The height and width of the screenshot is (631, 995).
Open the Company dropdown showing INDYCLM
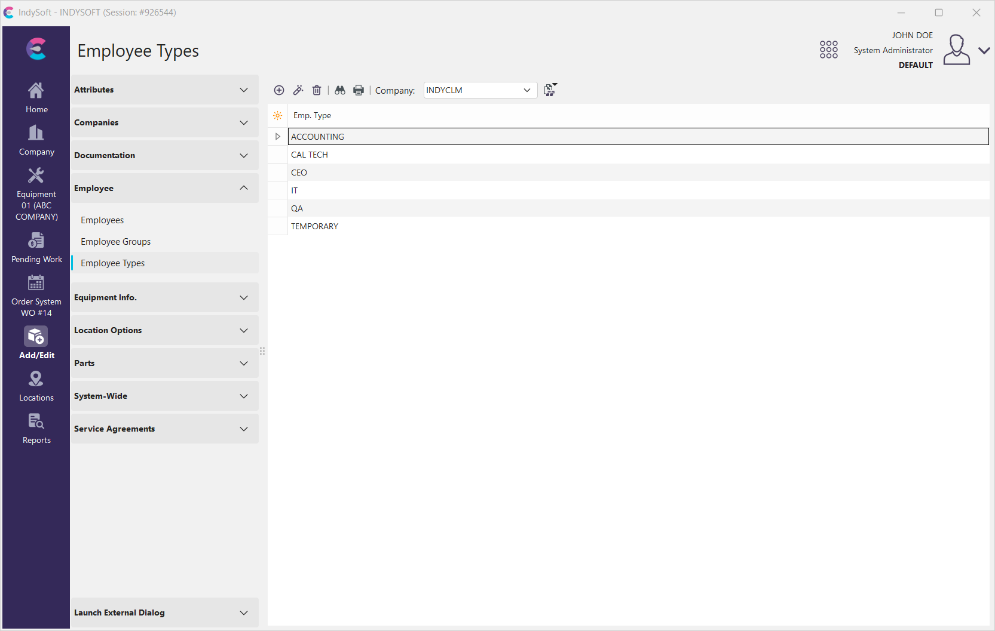tap(480, 90)
